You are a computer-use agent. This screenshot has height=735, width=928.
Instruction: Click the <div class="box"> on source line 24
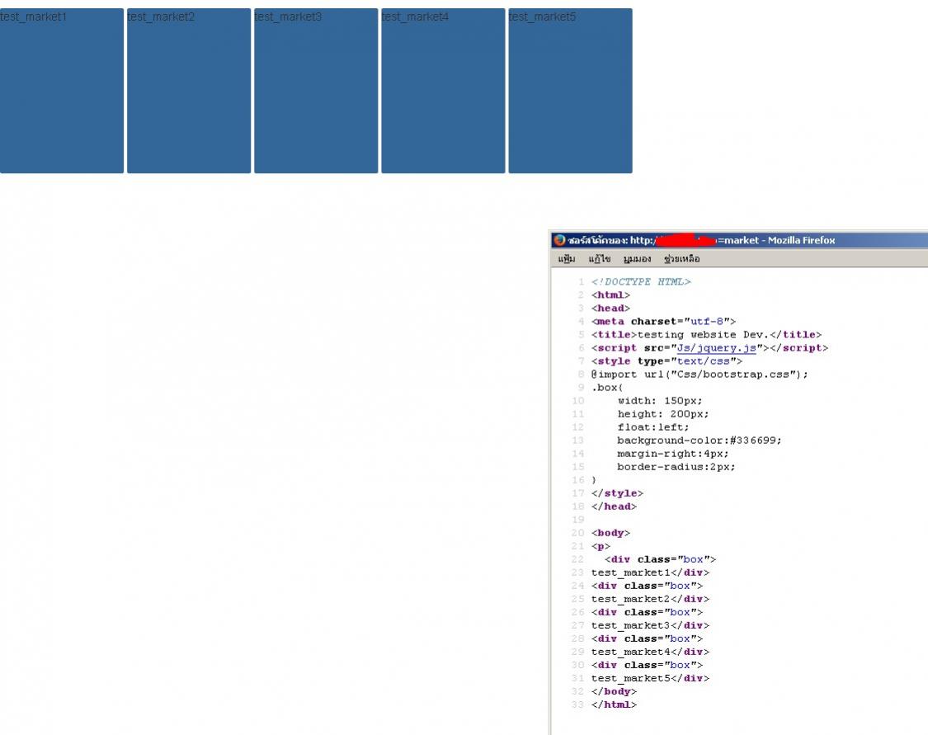tap(647, 586)
